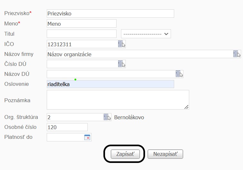Focus the Priezvisko input field
Screen dimensions: 243x170
point(110,13)
